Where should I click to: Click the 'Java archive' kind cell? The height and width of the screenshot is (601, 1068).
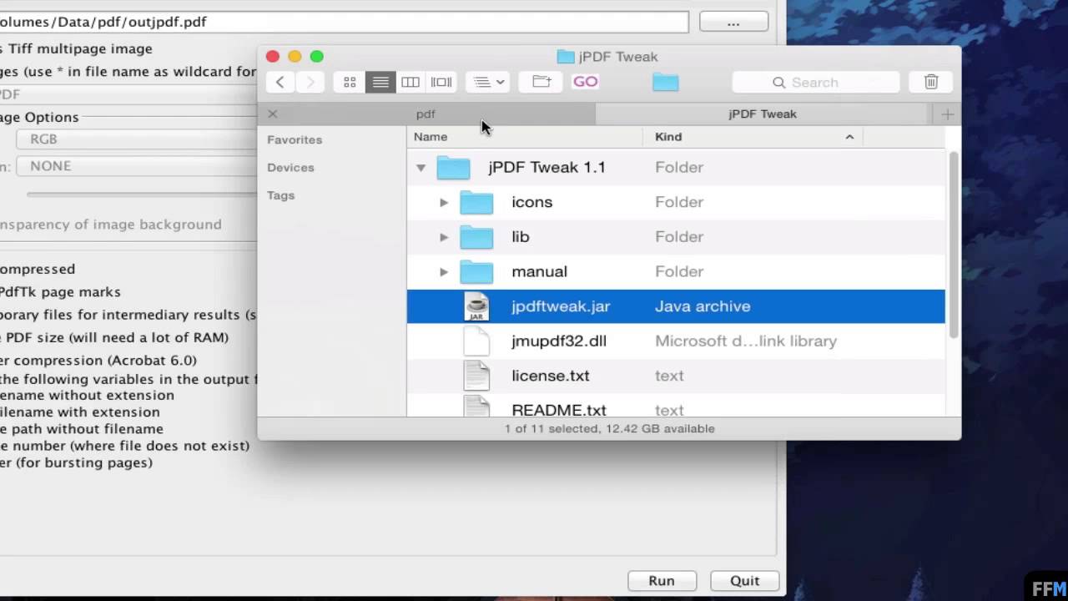click(703, 306)
